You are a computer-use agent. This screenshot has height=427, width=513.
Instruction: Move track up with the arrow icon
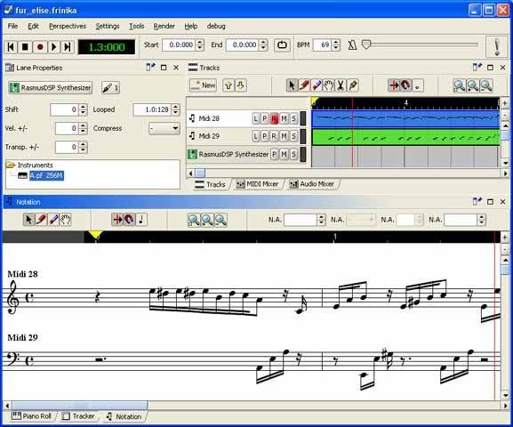(228, 85)
